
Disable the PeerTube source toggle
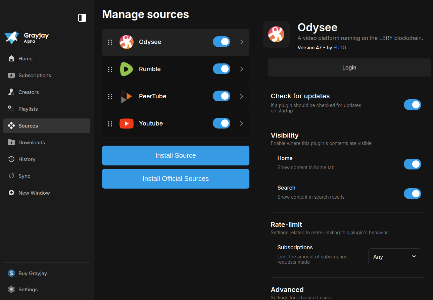[222, 96]
